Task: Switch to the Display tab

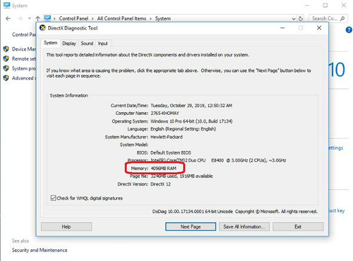Action: point(69,43)
